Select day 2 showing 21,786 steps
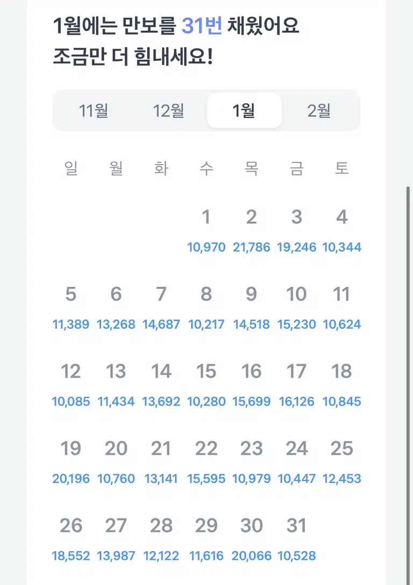 [251, 230]
